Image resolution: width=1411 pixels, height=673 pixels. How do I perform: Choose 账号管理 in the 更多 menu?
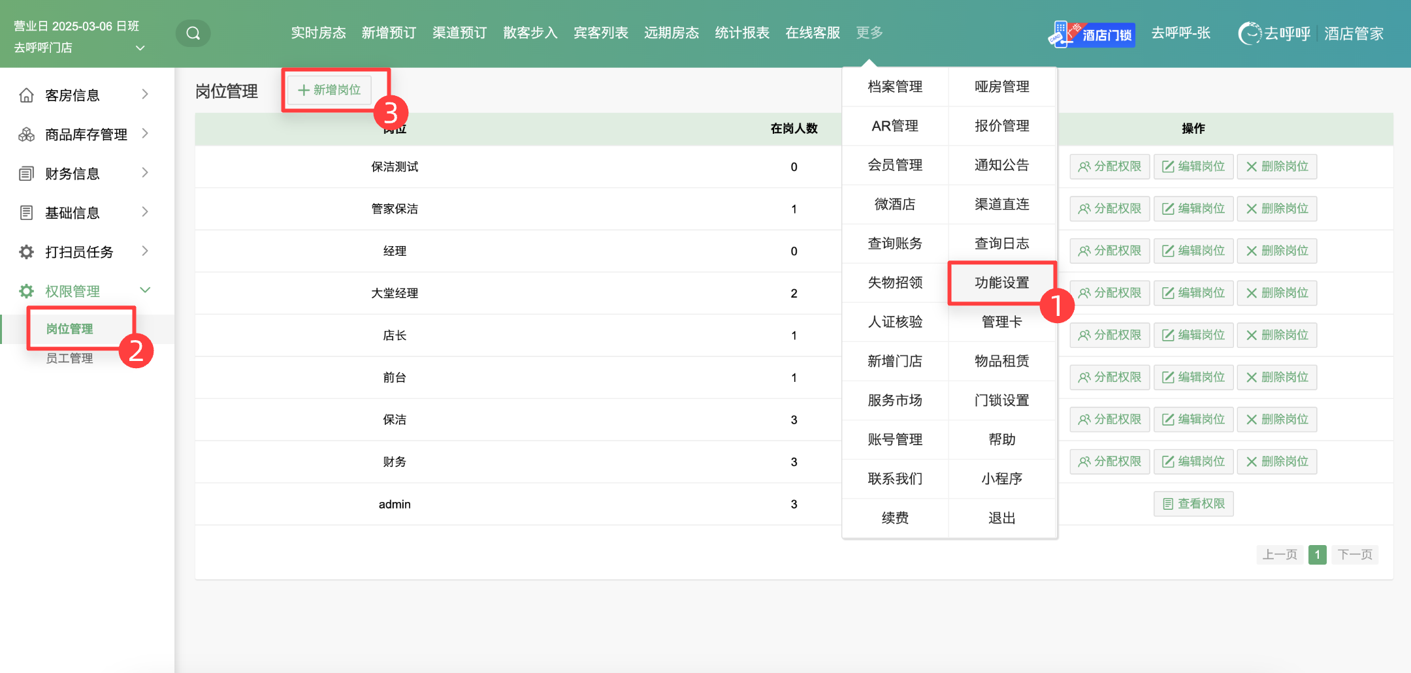pyautogui.click(x=895, y=439)
